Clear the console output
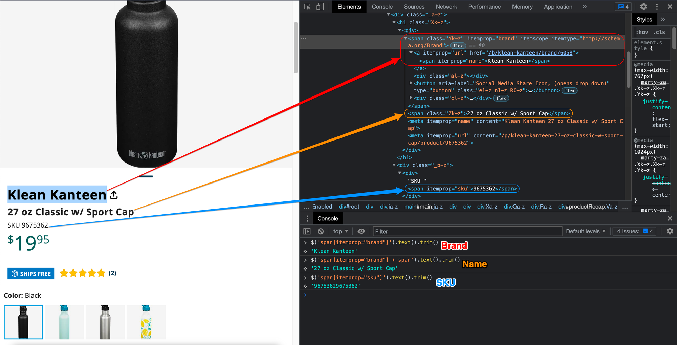Image resolution: width=677 pixels, height=345 pixels. tap(321, 231)
